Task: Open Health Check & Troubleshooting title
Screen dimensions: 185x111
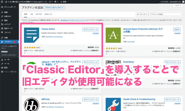Action: pos(139,99)
